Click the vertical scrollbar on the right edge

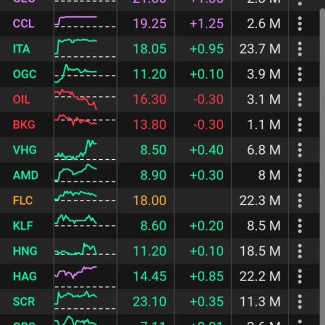pos(322,166)
